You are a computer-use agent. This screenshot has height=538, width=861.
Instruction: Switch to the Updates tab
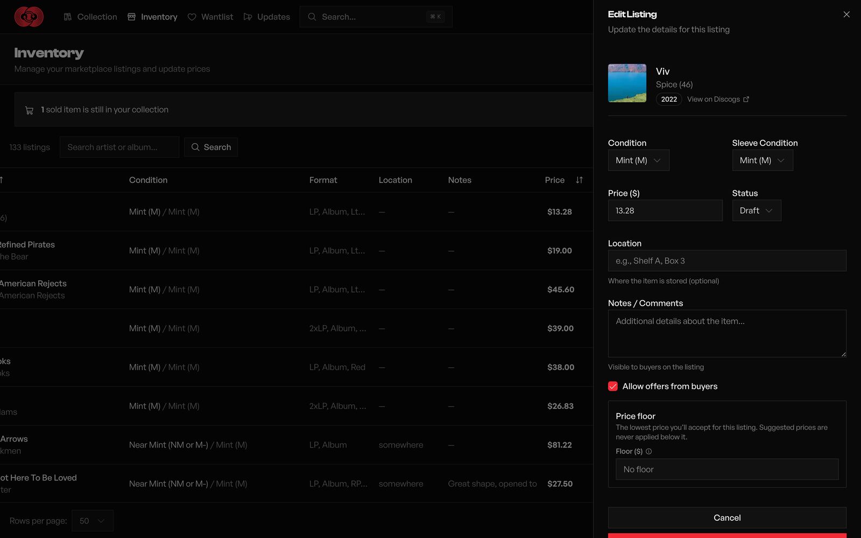267,17
